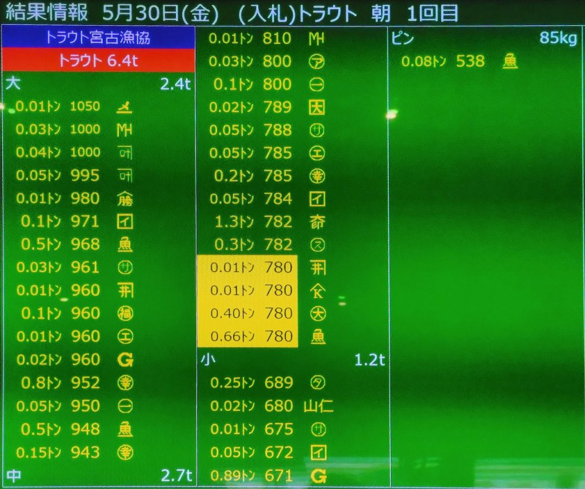Click the 結果情報 title at the top
The width and height of the screenshot is (585, 489).
pos(47,13)
